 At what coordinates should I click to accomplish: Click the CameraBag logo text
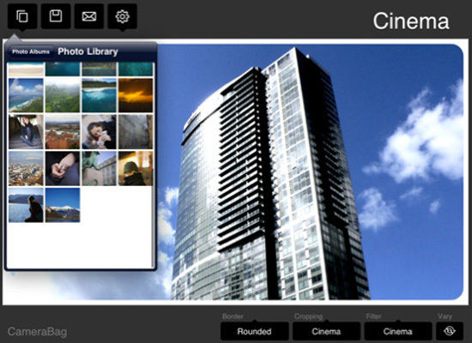(37, 332)
